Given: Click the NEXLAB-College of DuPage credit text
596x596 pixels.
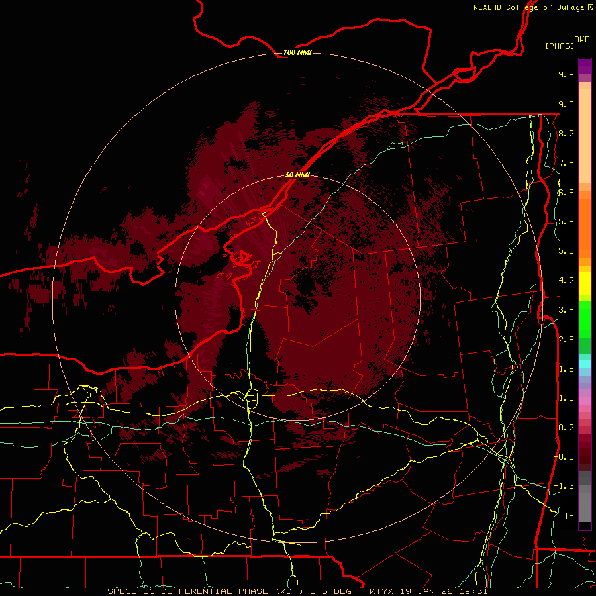Looking at the screenshot, I should click(528, 7).
